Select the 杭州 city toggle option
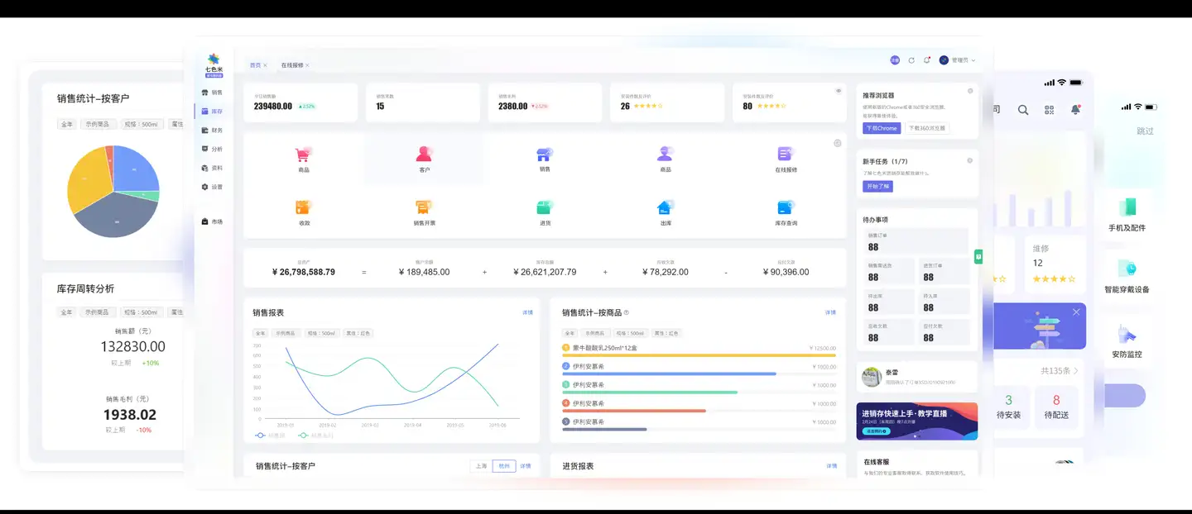The image size is (1192, 514). pyautogui.click(x=503, y=466)
